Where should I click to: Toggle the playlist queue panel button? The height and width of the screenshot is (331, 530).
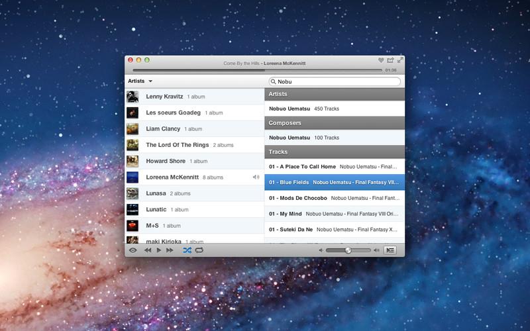click(x=390, y=250)
